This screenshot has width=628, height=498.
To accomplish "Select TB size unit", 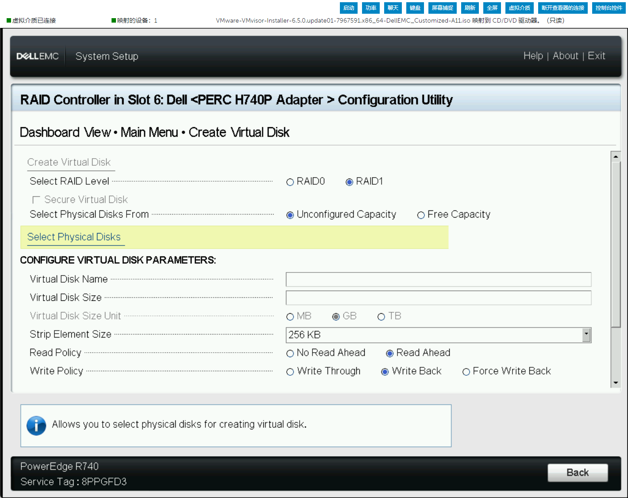I will pyautogui.click(x=381, y=317).
